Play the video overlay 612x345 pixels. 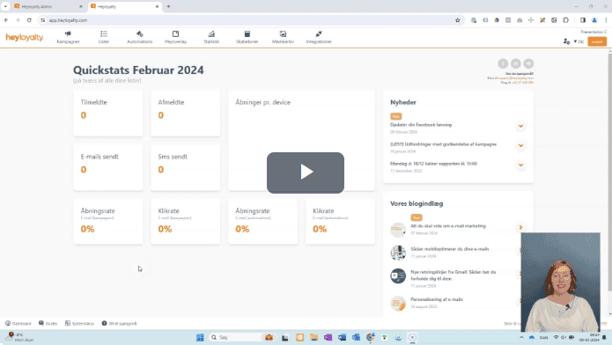click(x=306, y=172)
